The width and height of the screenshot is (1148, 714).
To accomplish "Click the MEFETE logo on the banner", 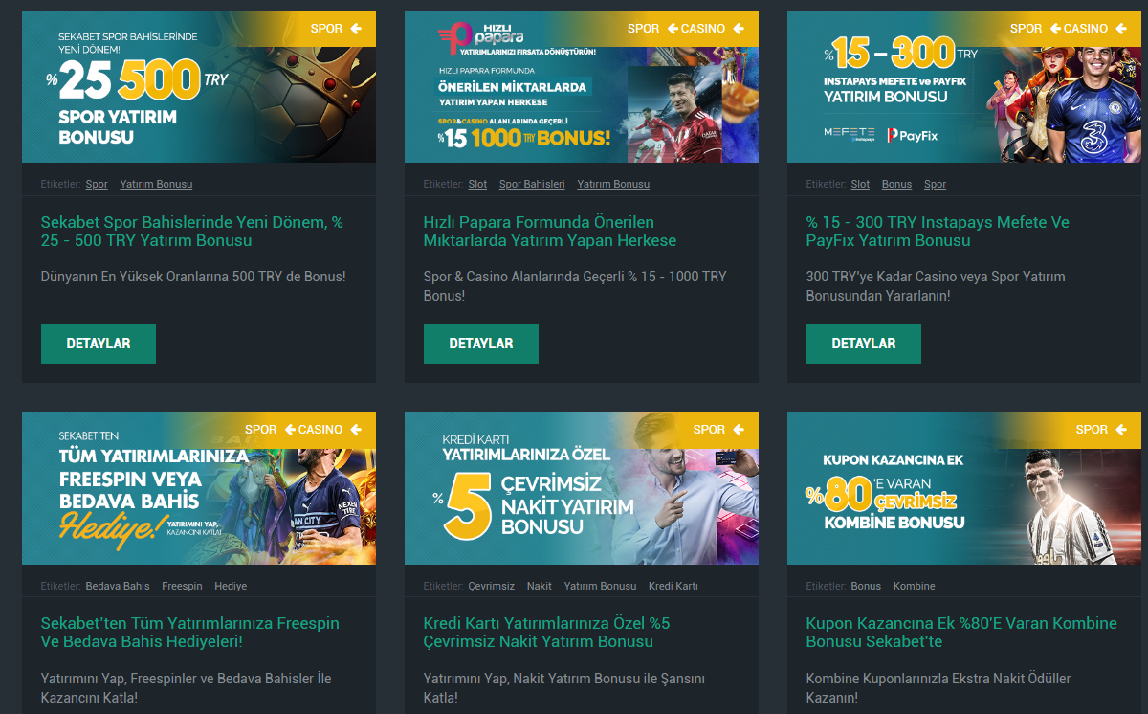I will pyautogui.click(x=850, y=134).
